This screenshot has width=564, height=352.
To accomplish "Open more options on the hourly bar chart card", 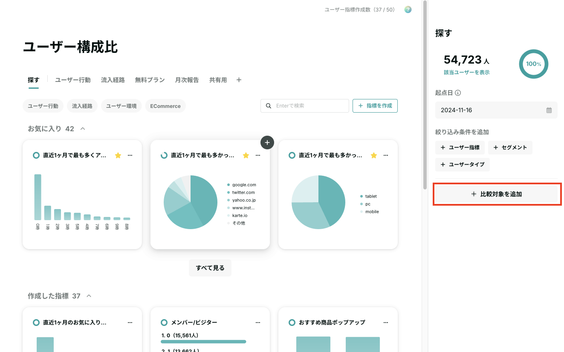I will click(x=130, y=155).
